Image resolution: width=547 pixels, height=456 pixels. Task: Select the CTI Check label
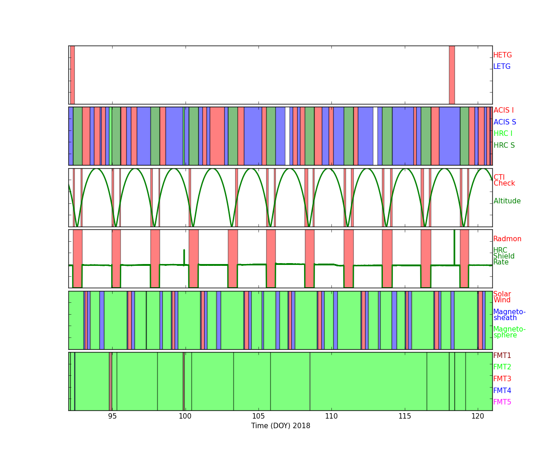(x=504, y=181)
